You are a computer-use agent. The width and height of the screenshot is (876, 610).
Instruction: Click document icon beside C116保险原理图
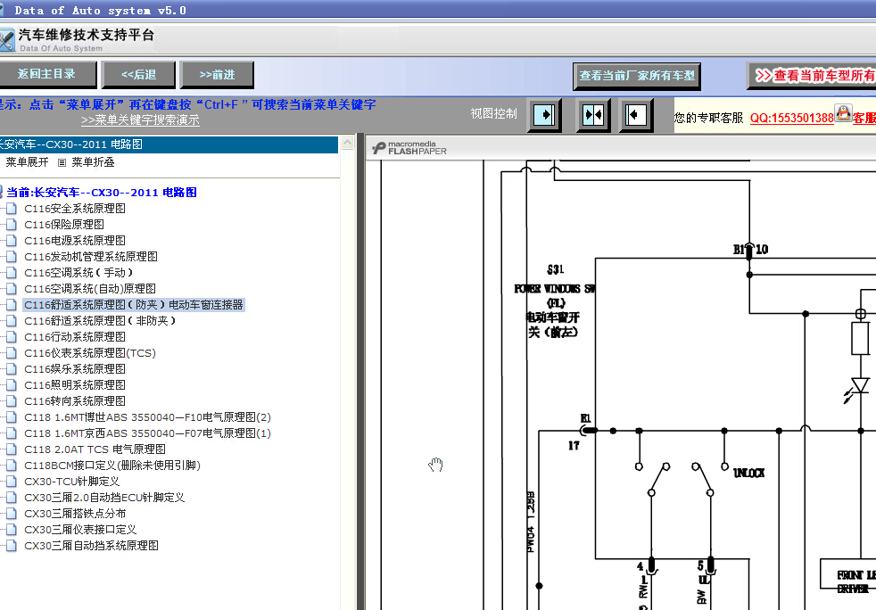[12, 225]
